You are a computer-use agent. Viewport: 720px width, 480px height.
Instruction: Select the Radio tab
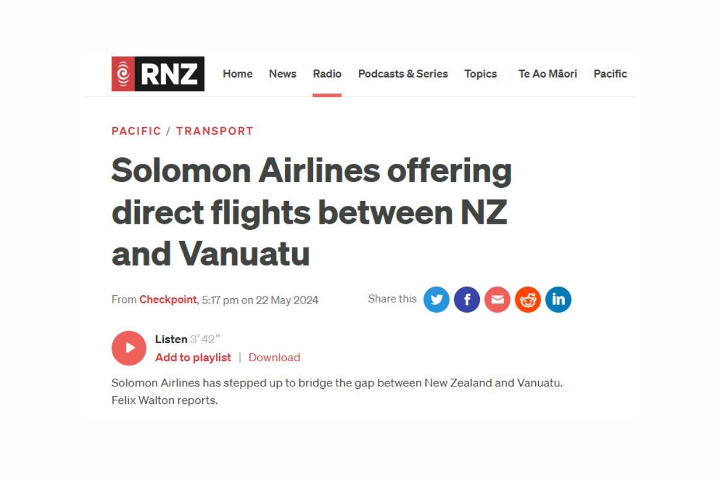click(327, 74)
